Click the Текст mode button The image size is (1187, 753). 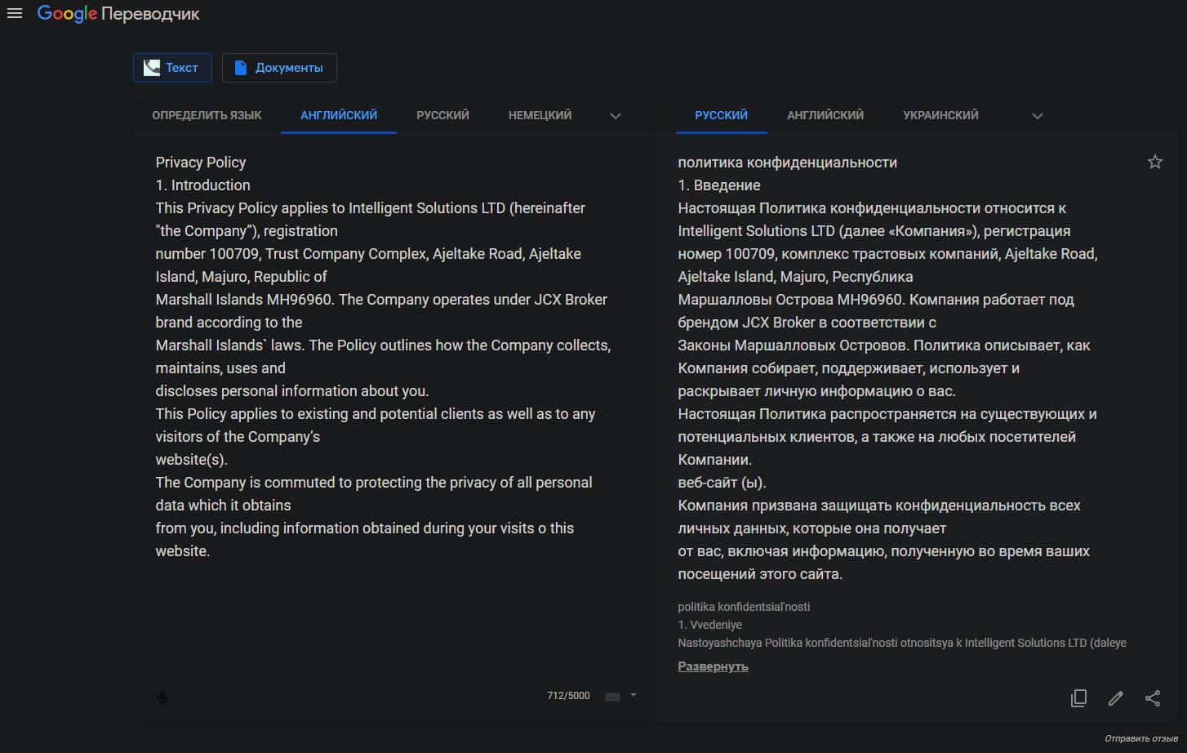[x=172, y=68]
